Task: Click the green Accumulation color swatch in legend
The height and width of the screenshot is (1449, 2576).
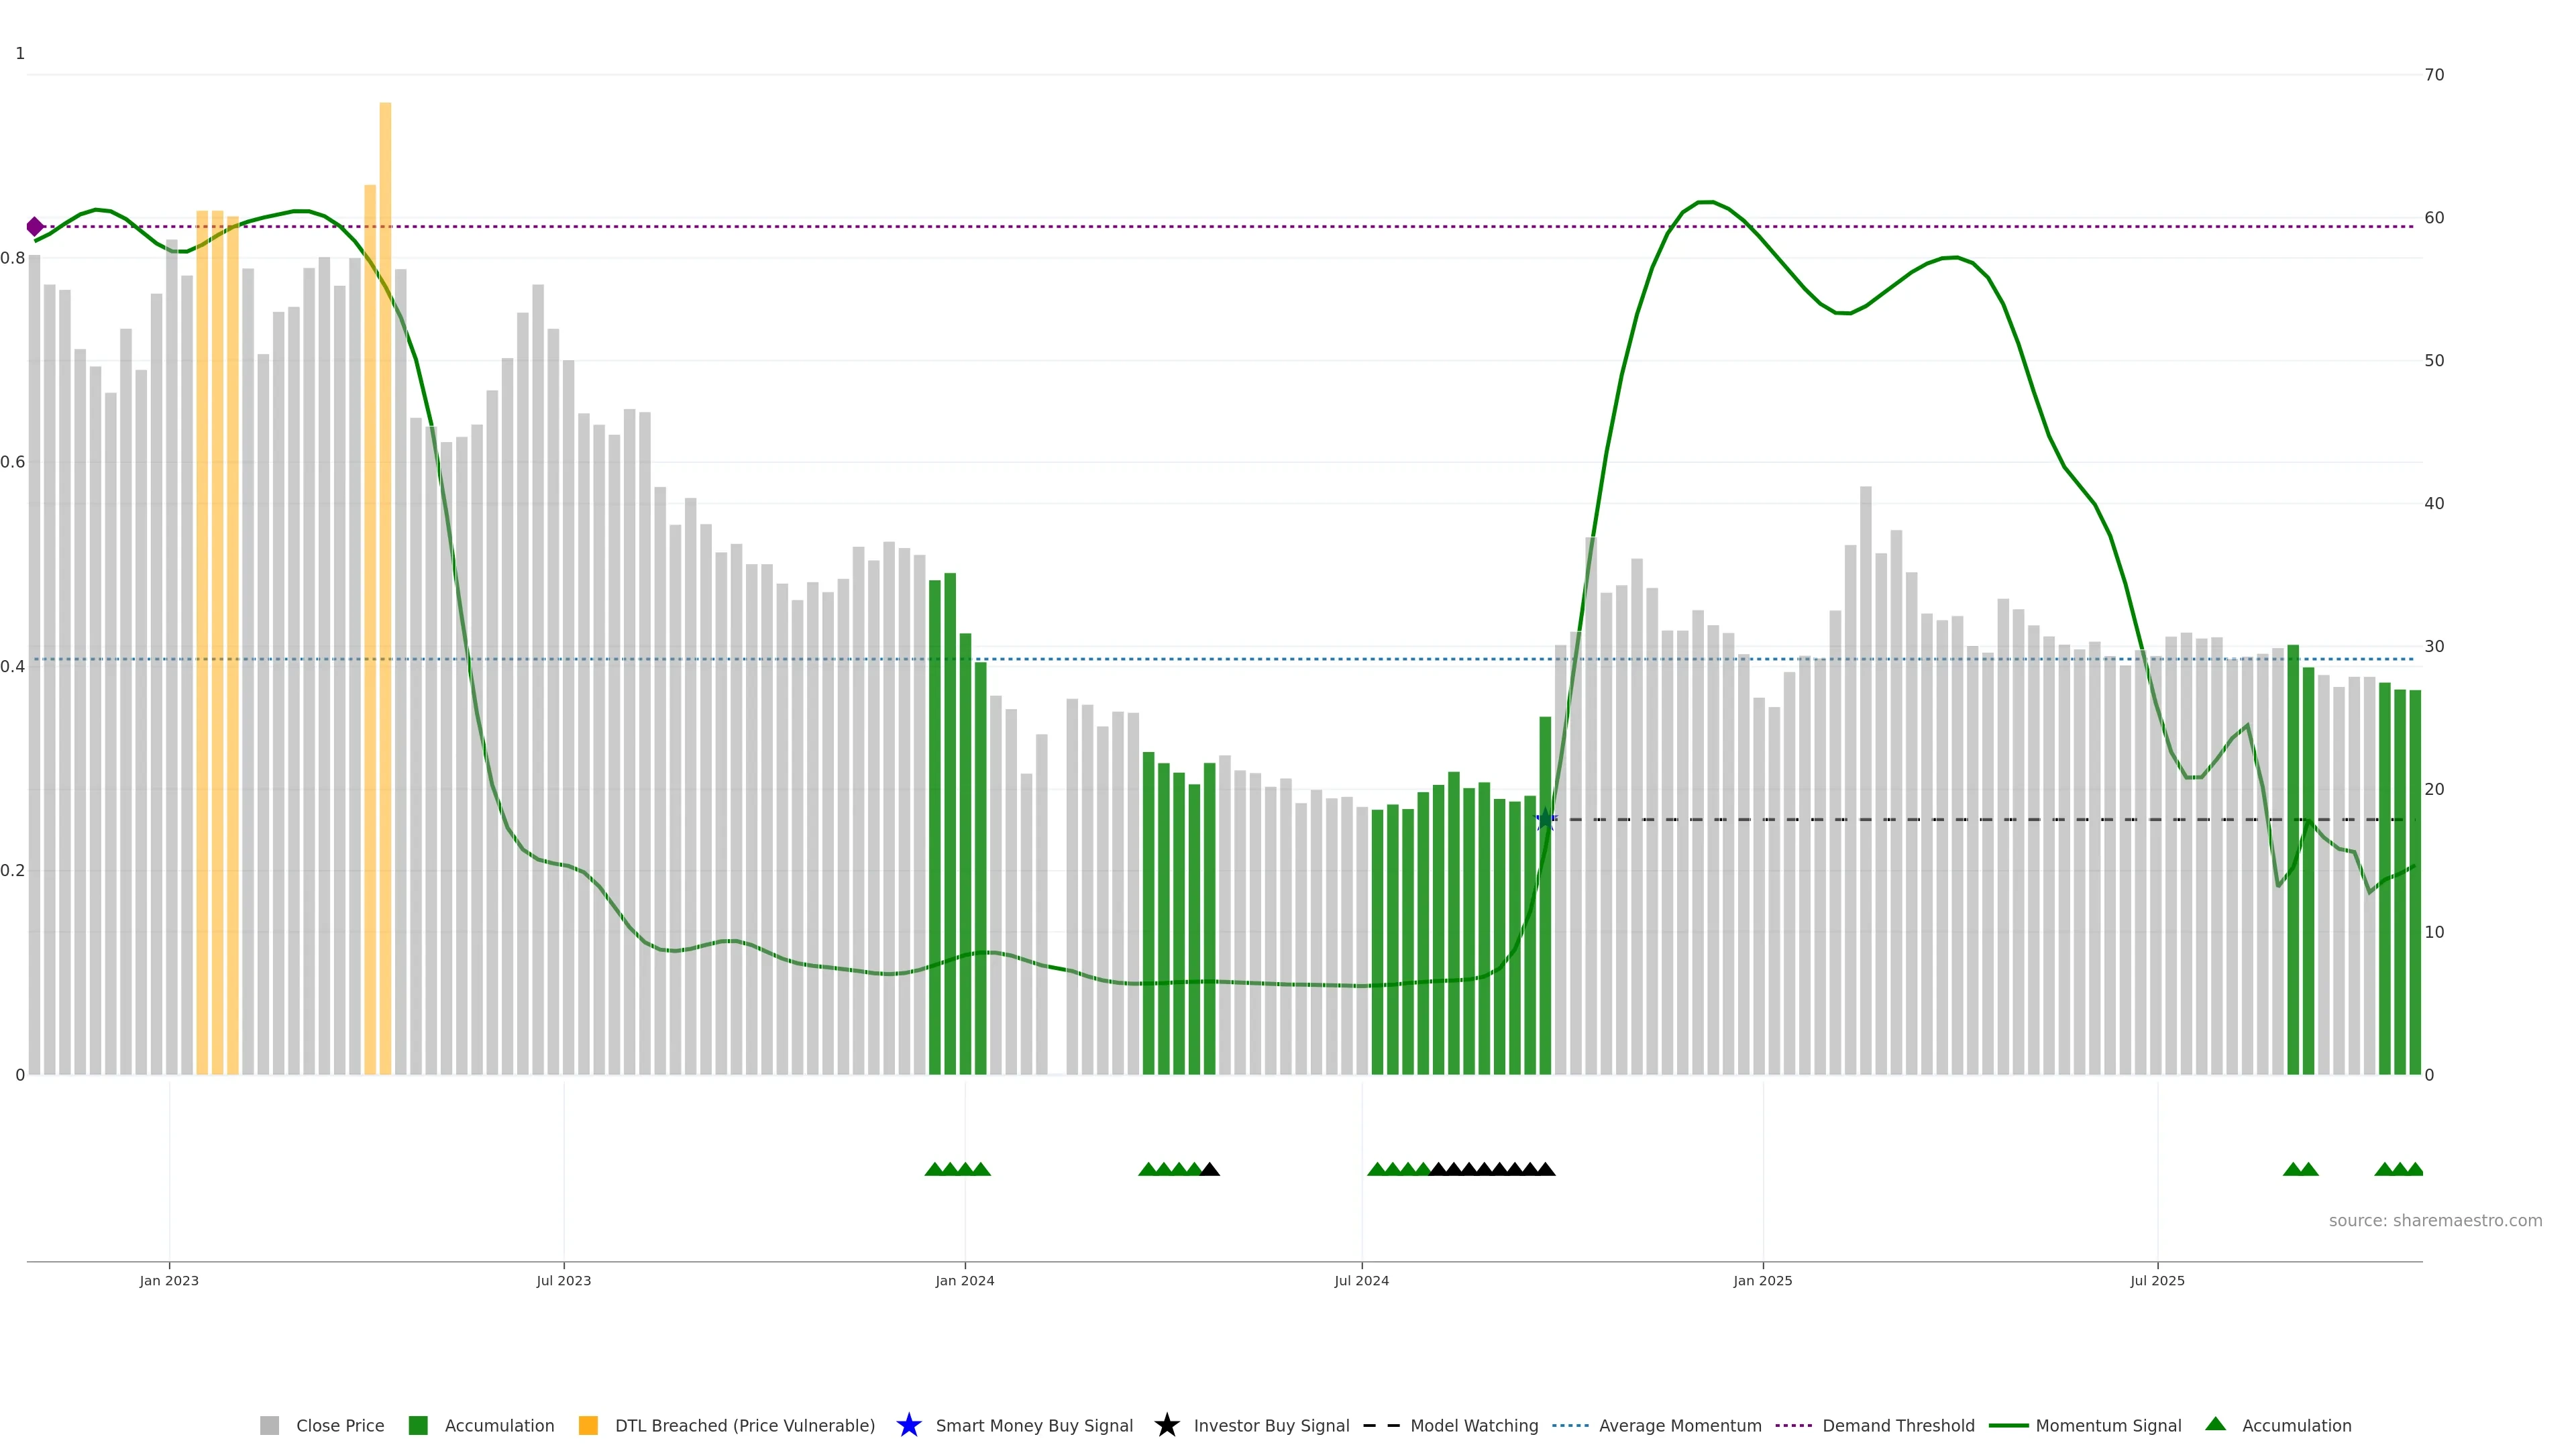Action: click(418, 1425)
